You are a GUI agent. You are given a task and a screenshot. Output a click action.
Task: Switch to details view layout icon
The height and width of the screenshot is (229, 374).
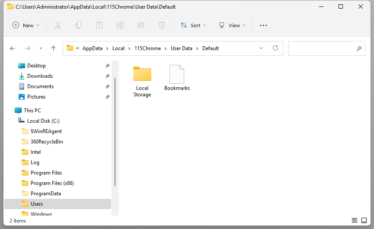pyautogui.click(x=355, y=220)
